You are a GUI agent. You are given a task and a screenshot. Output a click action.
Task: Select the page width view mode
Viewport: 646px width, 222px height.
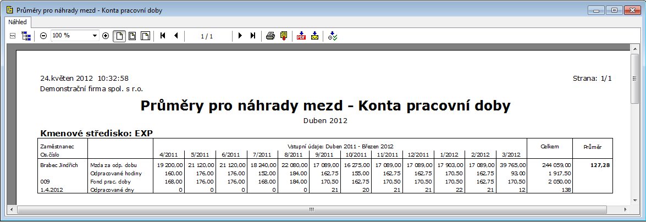(x=132, y=36)
